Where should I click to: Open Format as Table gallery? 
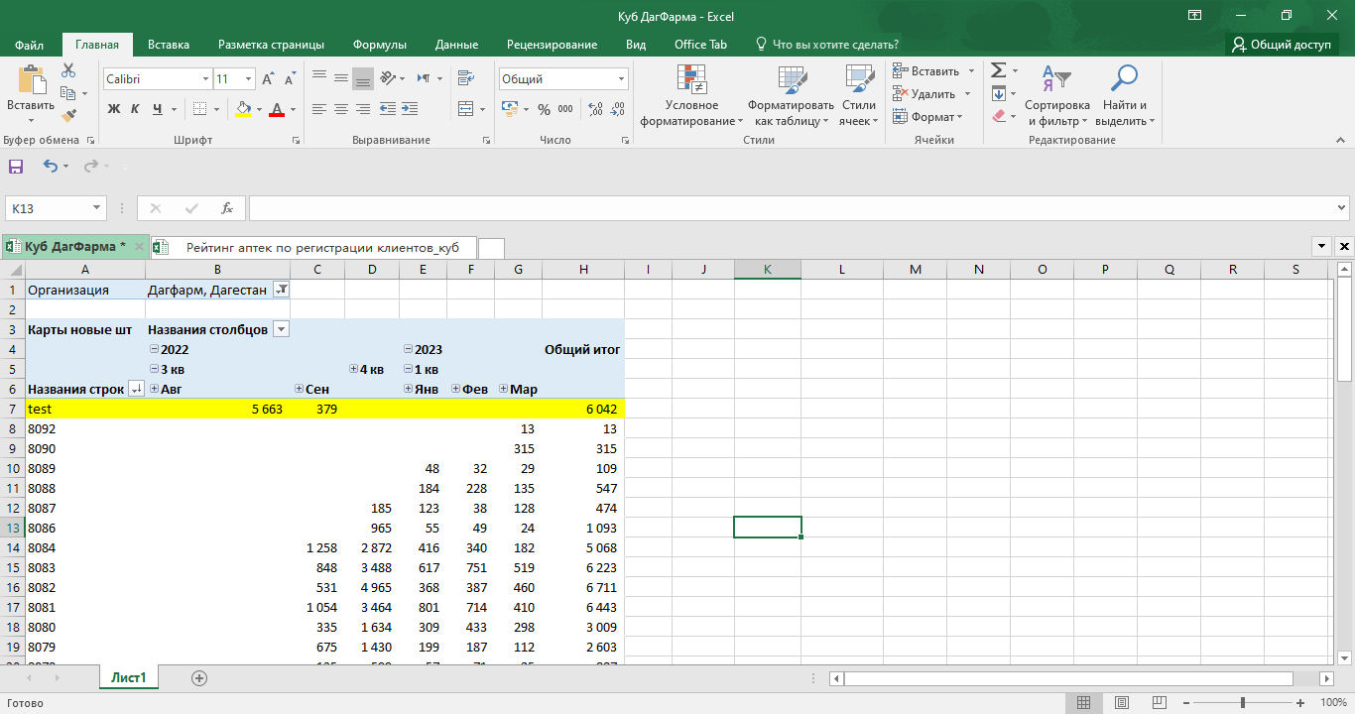point(791,80)
